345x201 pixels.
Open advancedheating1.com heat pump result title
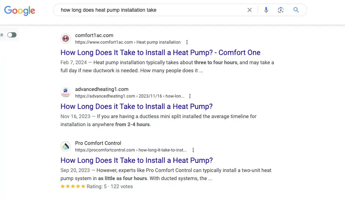[136, 106]
